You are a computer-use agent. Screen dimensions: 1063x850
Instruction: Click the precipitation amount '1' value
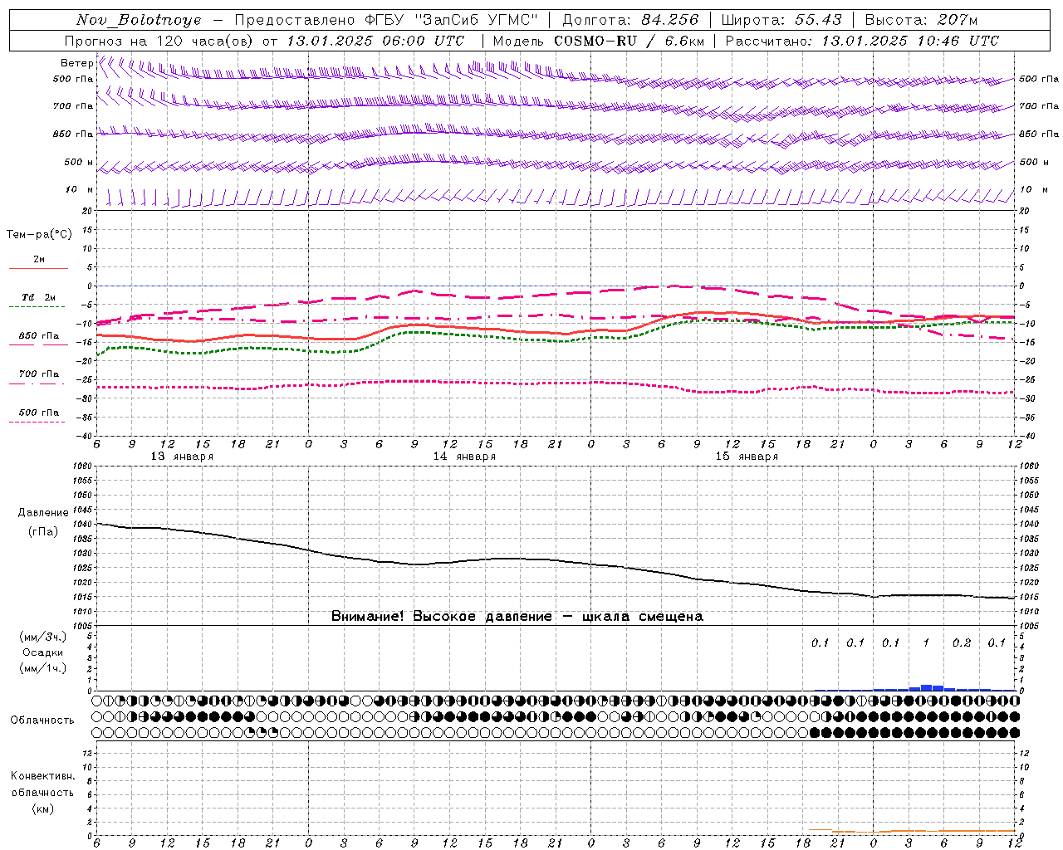click(927, 643)
